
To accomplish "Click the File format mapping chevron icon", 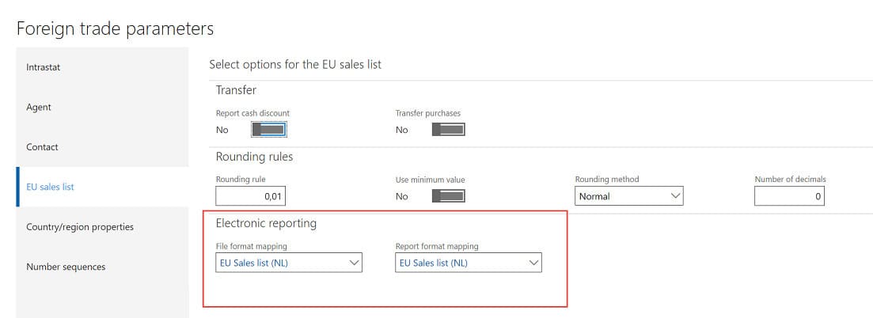I will pos(354,263).
